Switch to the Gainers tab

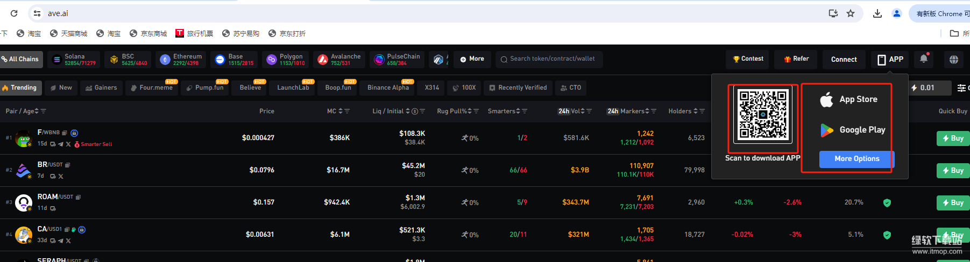[101, 88]
